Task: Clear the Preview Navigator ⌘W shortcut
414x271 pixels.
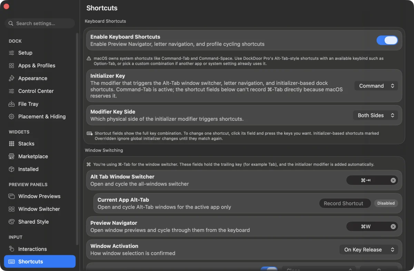Action: [x=393, y=226]
